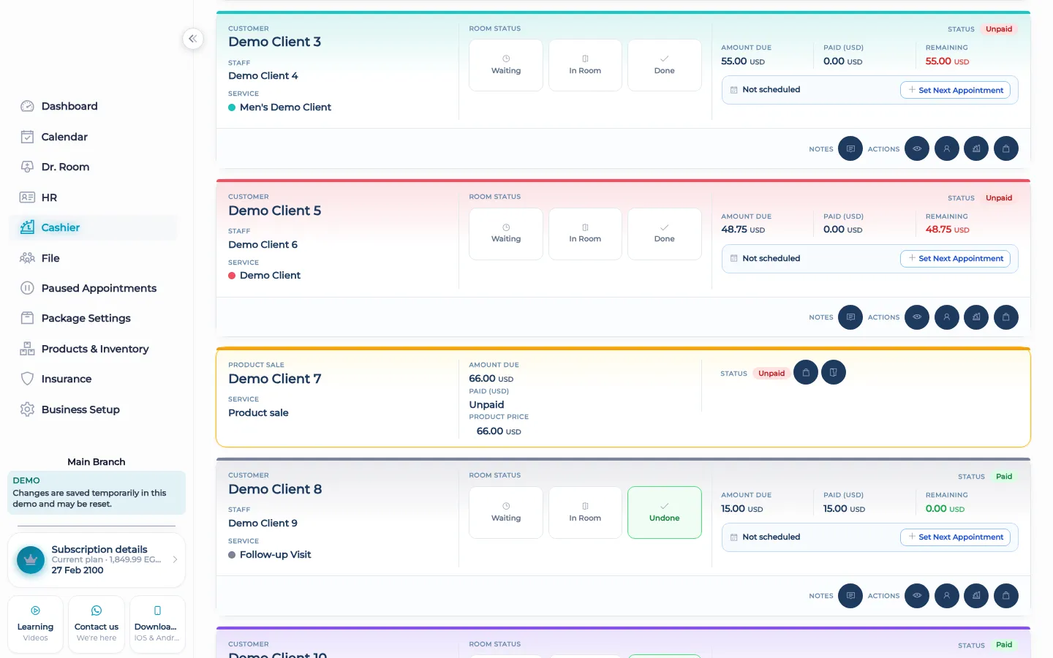Open notes icon for Demo Client 3
Screen dimensions: 1053x658
click(850, 148)
